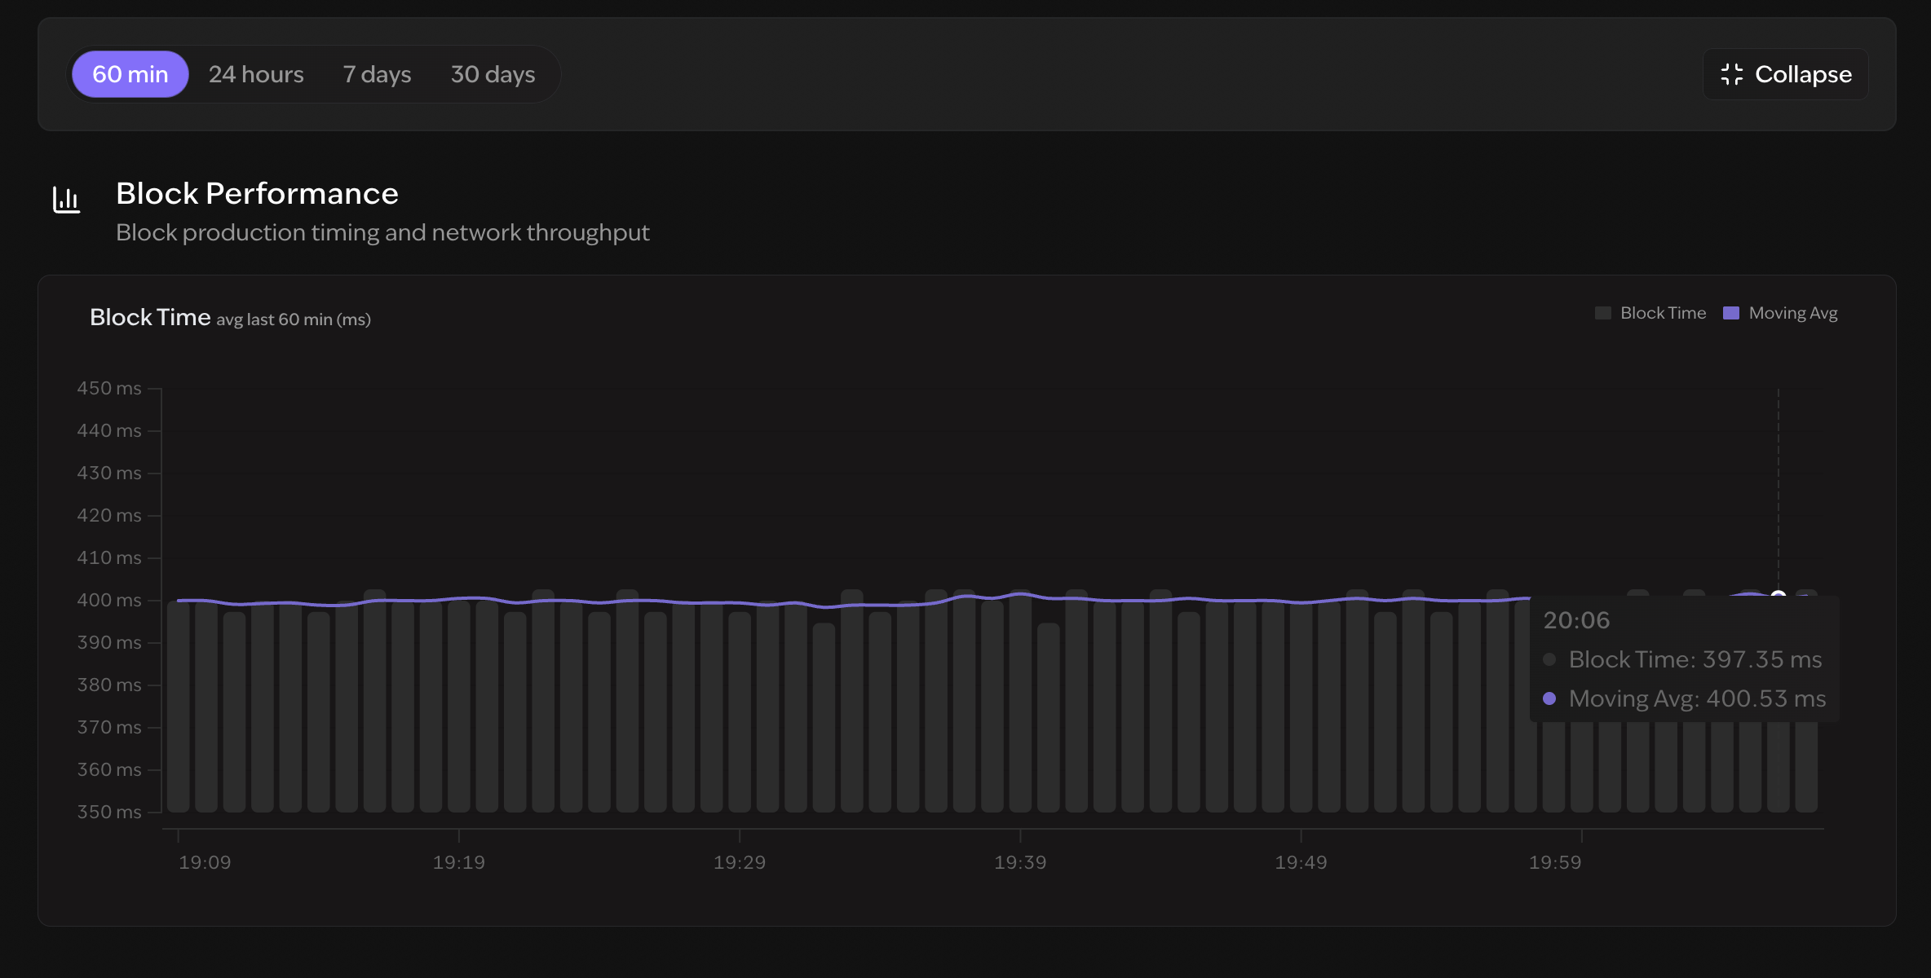Click the 19:19 x-axis label
Screen dimensions: 1931x978
458,862
